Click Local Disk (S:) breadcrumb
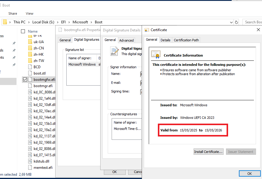The height and width of the screenshot is (179, 262). pos(43,22)
